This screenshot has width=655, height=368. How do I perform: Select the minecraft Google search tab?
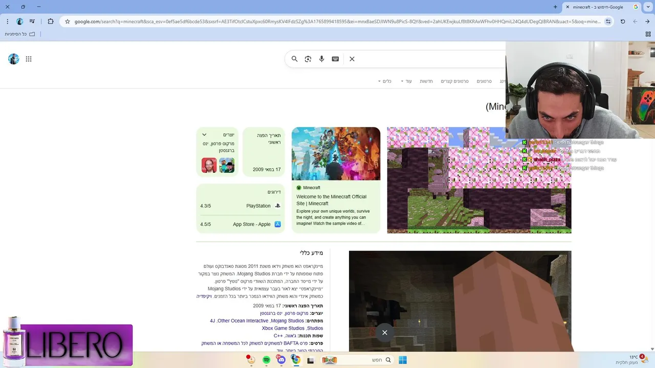602,7
